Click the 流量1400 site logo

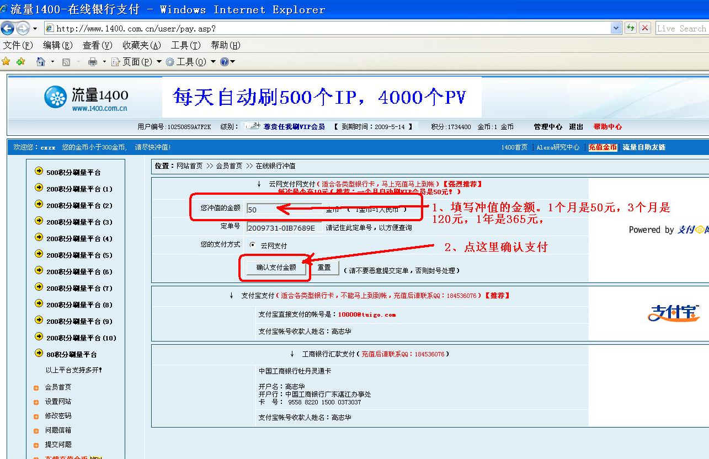tap(86, 98)
